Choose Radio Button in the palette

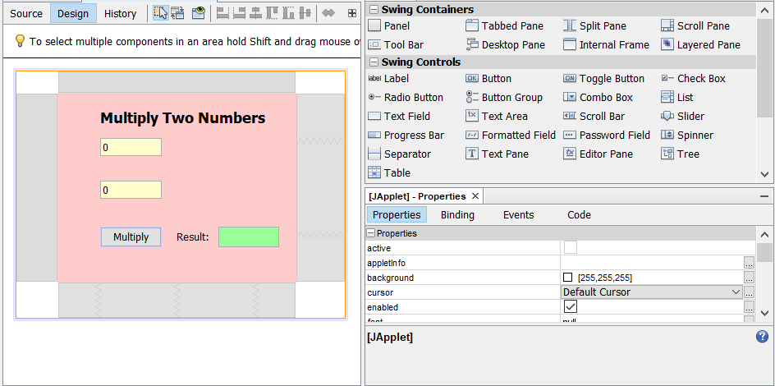[406, 98]
